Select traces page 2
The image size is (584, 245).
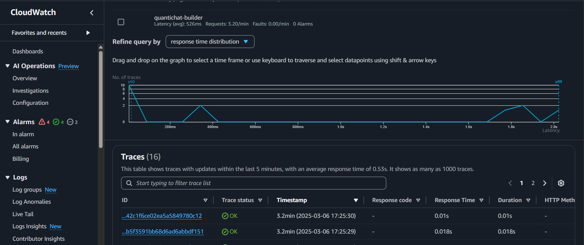tap(533, 183)
